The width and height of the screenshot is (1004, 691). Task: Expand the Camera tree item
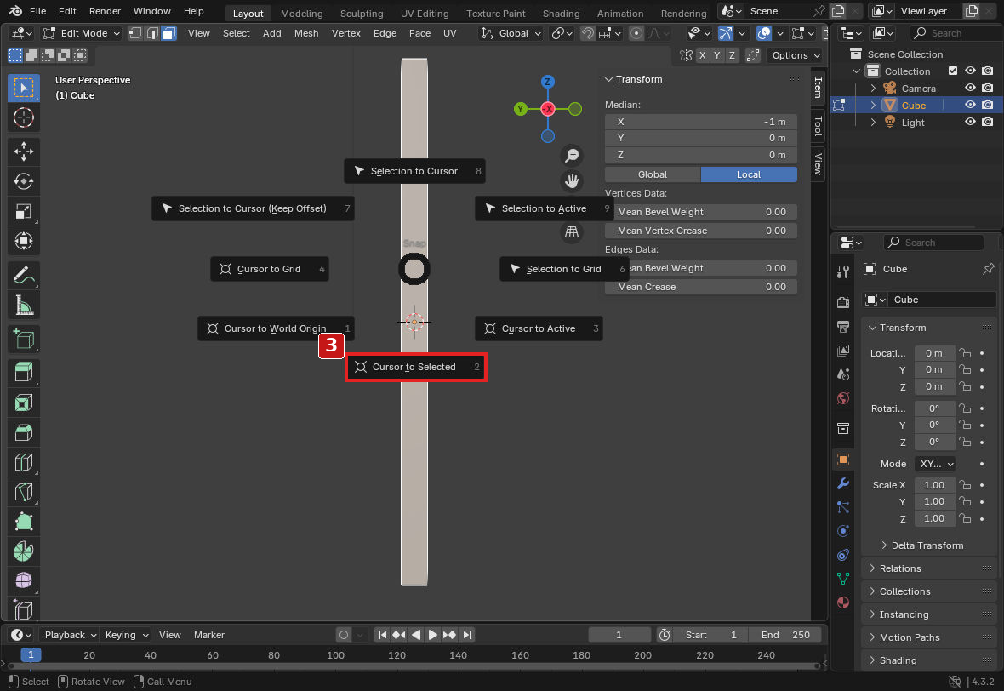pyautogui.click(x=873, y=89)
